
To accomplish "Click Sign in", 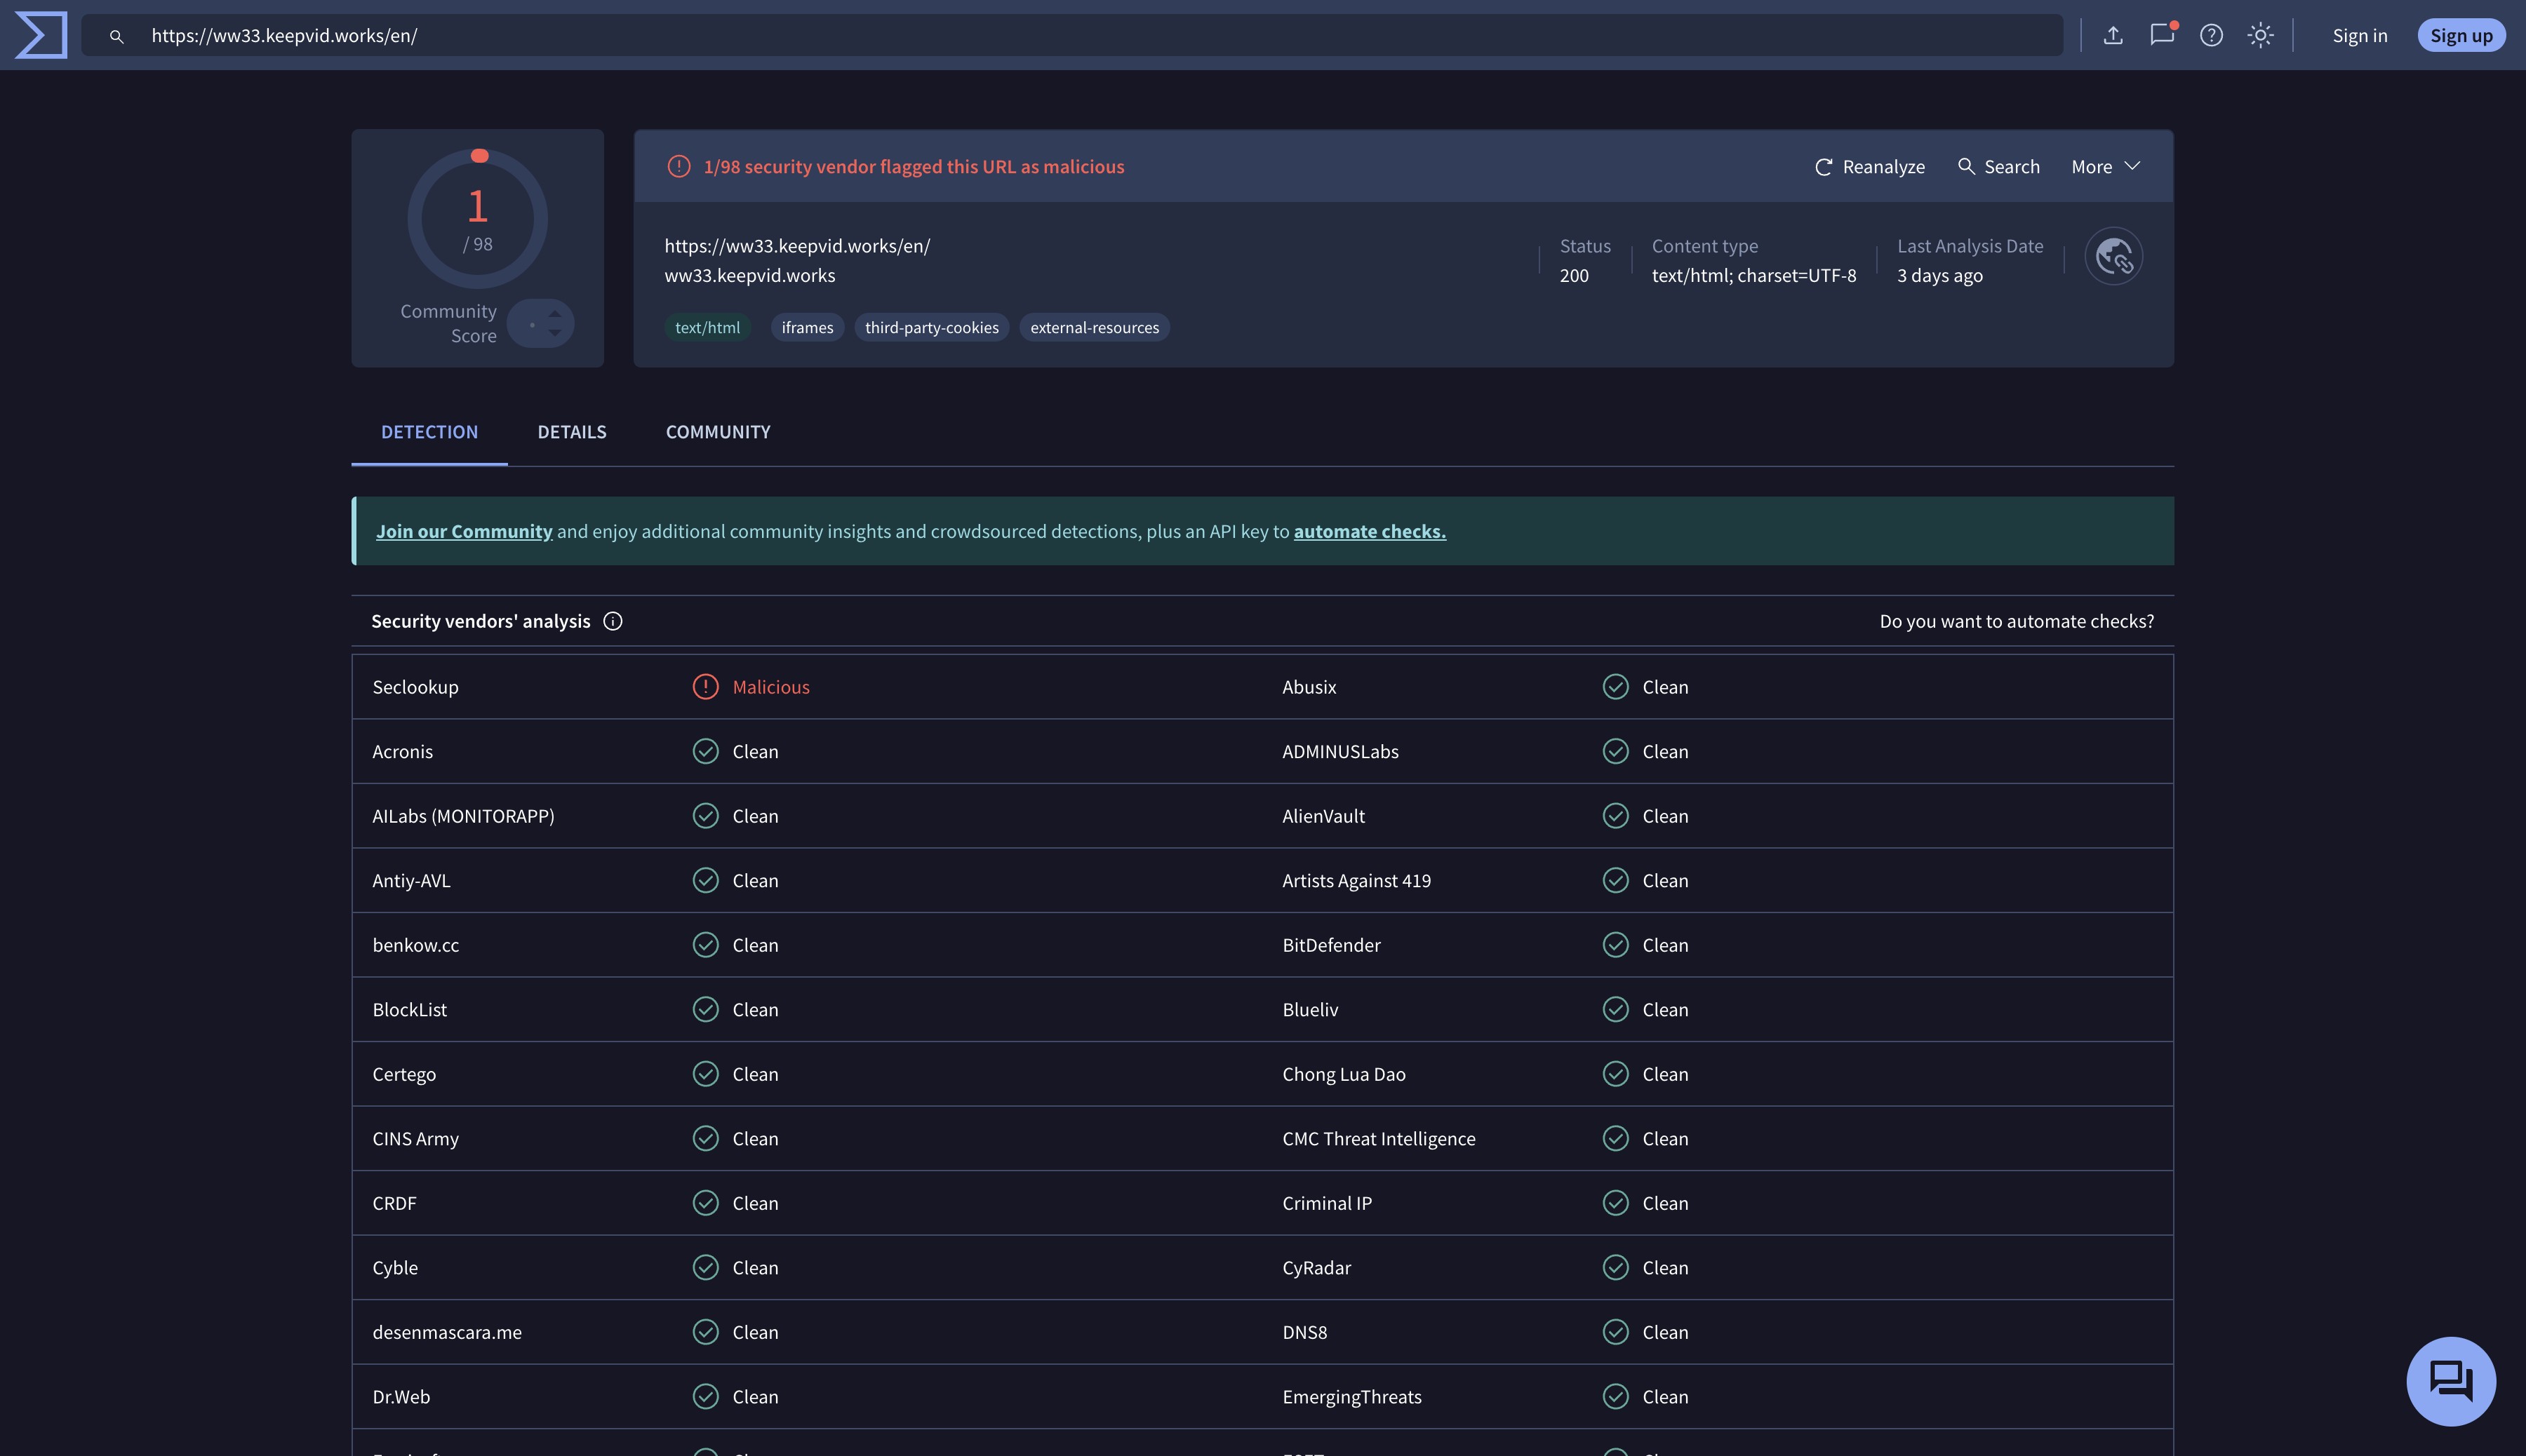I will 2360,35.
